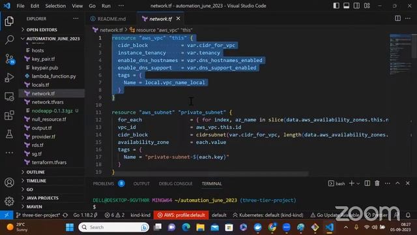
Task: Open the Selection menu
Action: (x=55, y=6)
